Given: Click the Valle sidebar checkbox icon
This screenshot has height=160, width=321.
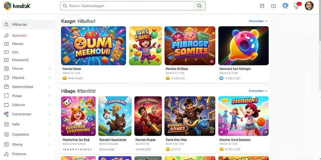Looking at the screenshot, I should (x=6, y=124).
